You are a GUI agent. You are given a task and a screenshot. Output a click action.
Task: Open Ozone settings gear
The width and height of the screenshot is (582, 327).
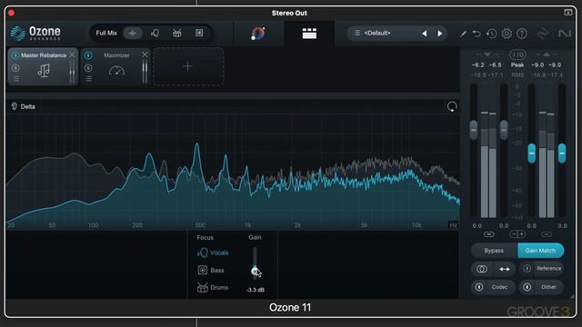click(x=507, y=34)
